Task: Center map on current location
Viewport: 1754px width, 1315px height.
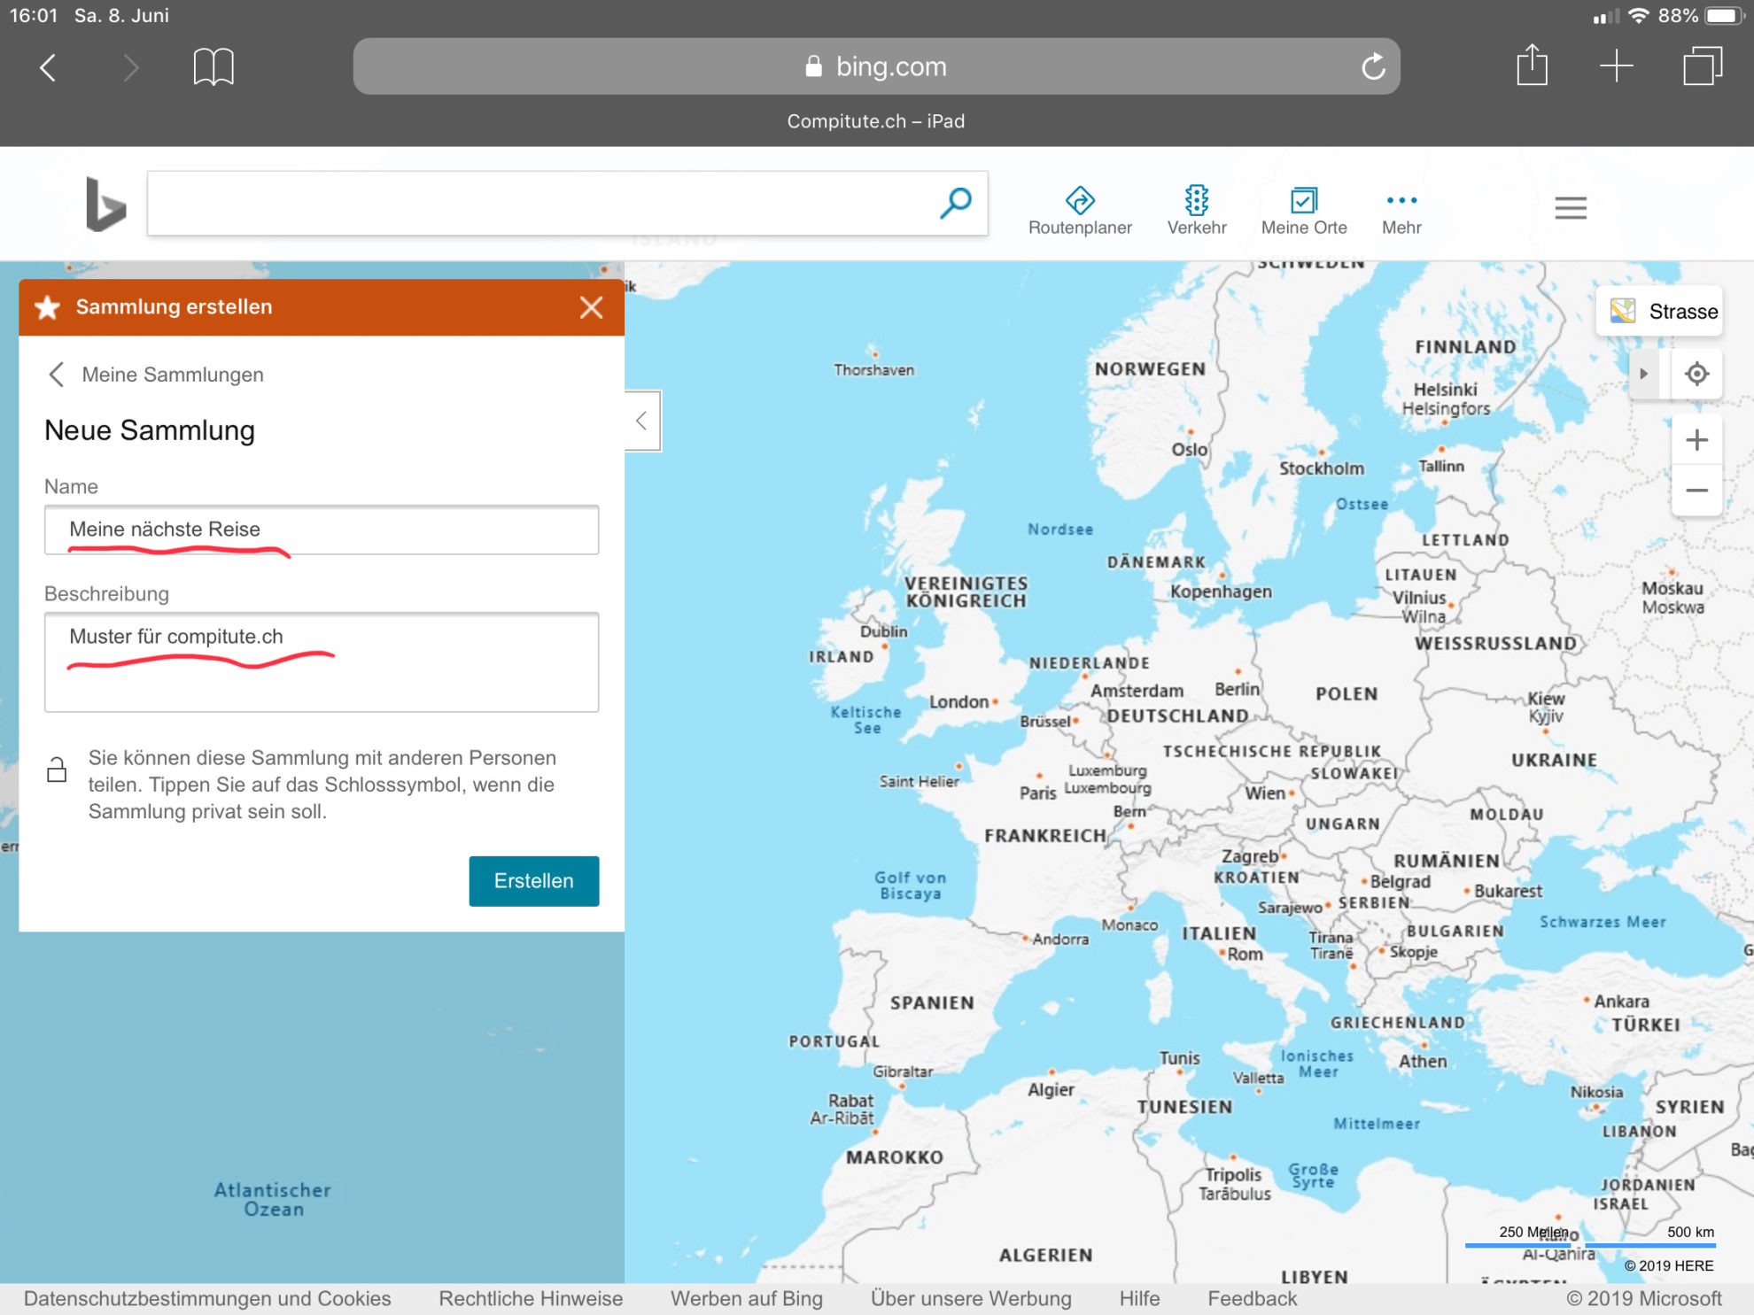Action: [x=1696, y=374]
